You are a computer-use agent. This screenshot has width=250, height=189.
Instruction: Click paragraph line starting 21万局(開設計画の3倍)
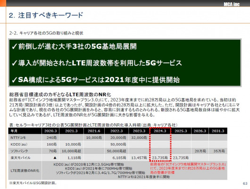point(124,105)
